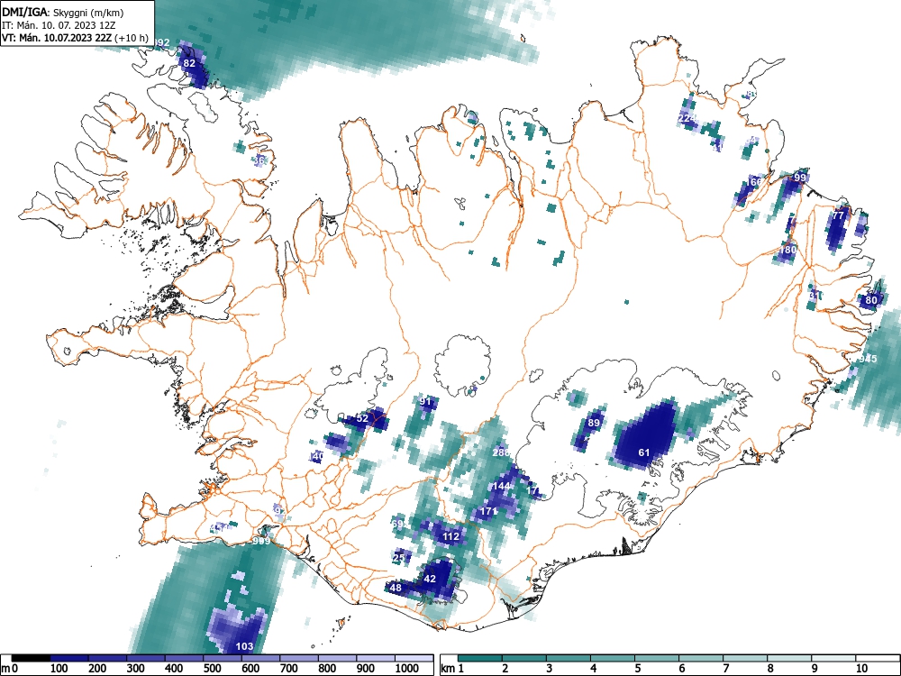Click the '999' value on the southwest coast
Image resolution: width=901 pixels, height=676 pixels.
(261, 541)
